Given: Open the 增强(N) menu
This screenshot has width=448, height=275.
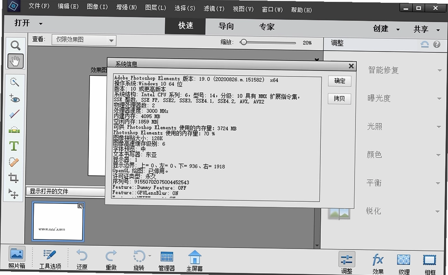Looking at the screenshot, I should click(x=126, y=7).
